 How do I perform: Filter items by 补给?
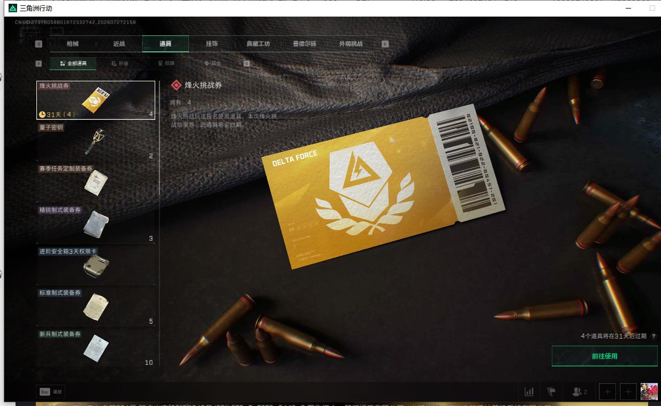click(119, 63)
